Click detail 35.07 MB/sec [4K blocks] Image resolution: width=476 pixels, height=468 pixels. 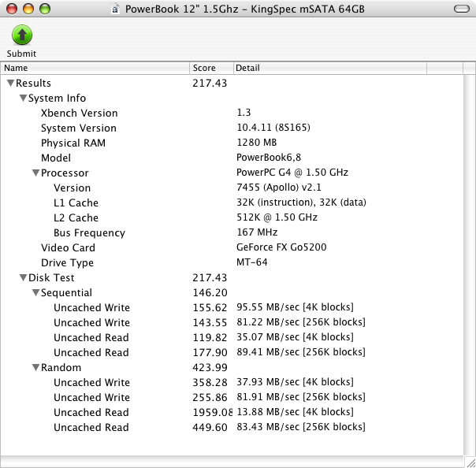[x=295, y=337]
